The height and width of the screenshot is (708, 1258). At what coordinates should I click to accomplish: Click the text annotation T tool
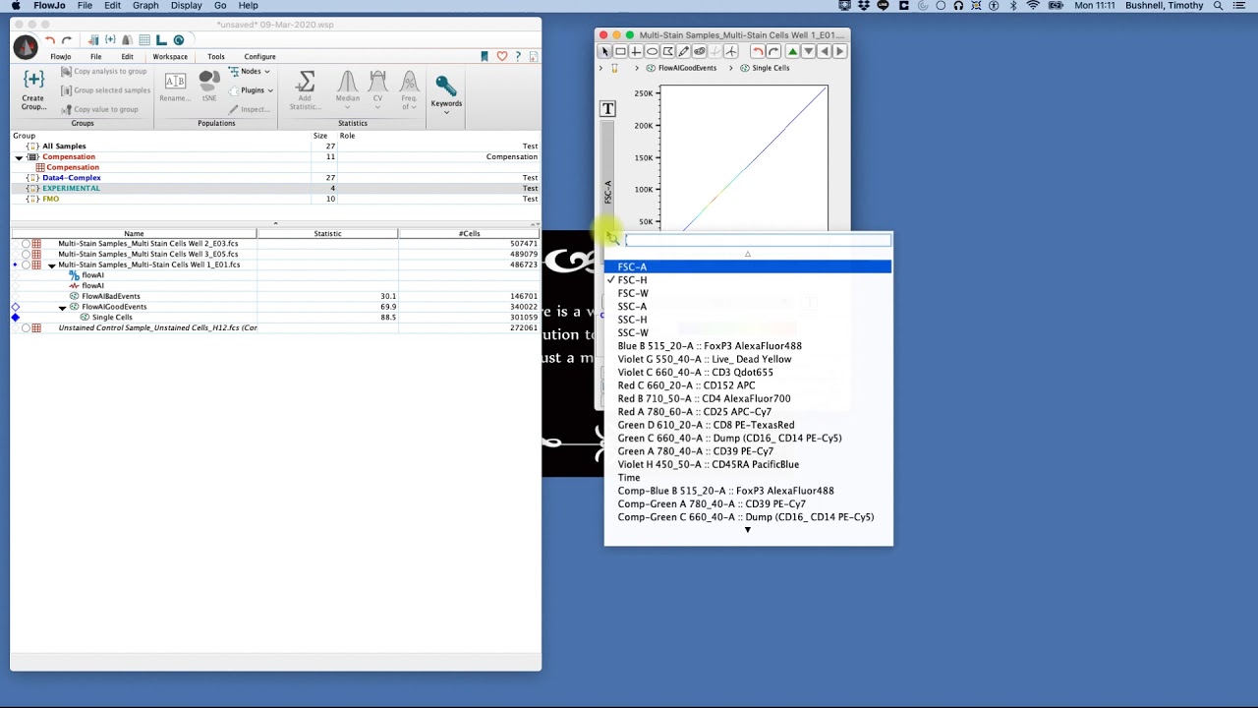point(607,109)
